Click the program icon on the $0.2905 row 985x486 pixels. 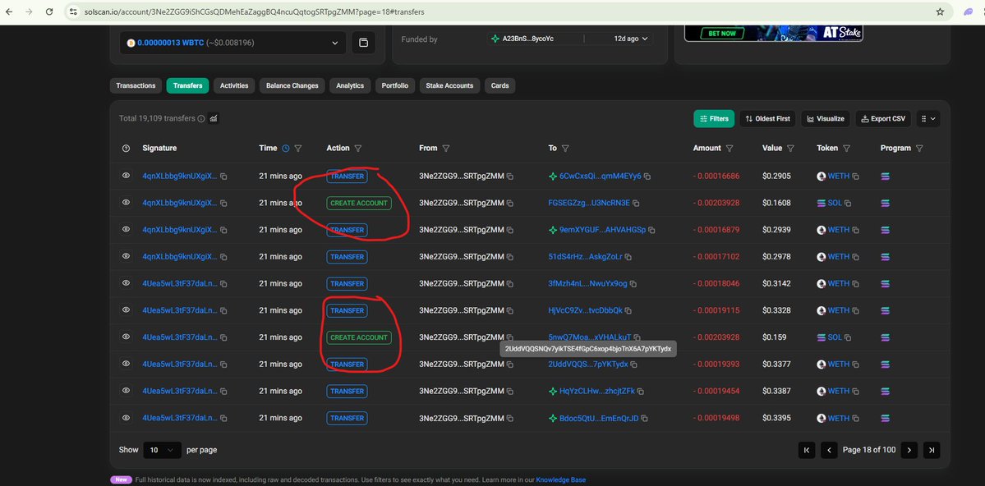click(885, 177)
